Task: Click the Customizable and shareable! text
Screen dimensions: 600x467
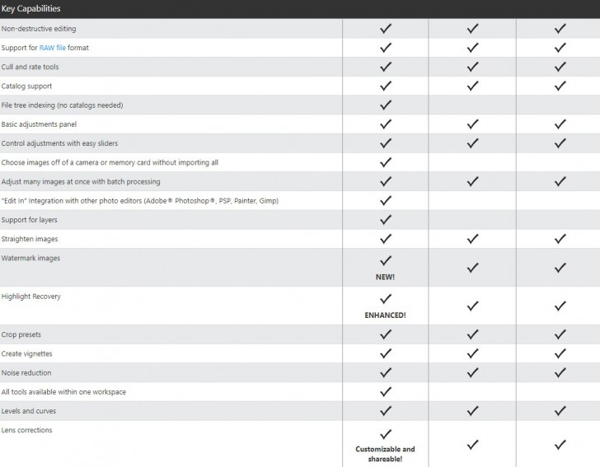Action: click(386, 454)
